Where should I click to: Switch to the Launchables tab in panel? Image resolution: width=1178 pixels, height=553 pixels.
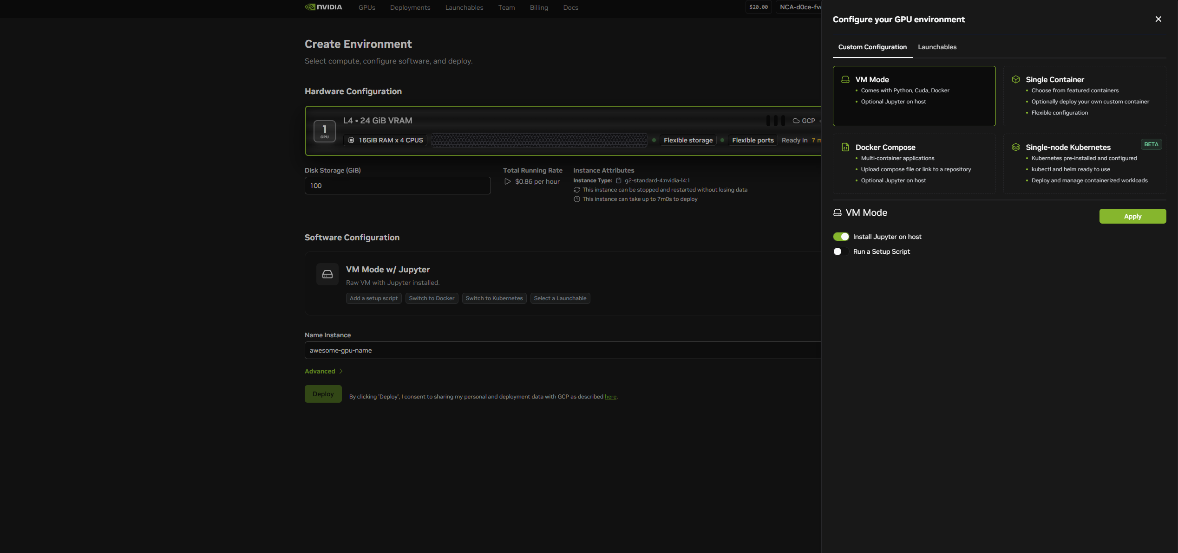(x=937, y=47)
